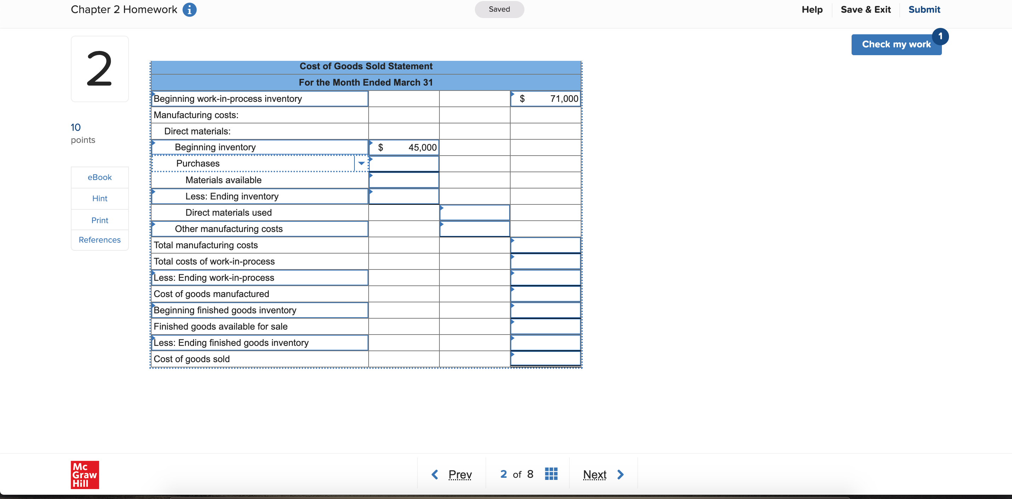Click the Hint link in the sidebar

pyautogui.click(x=100, y=198)
